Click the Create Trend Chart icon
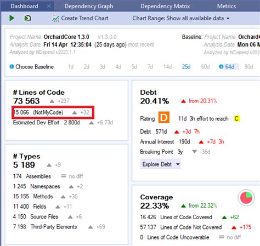 pos(55,18)
